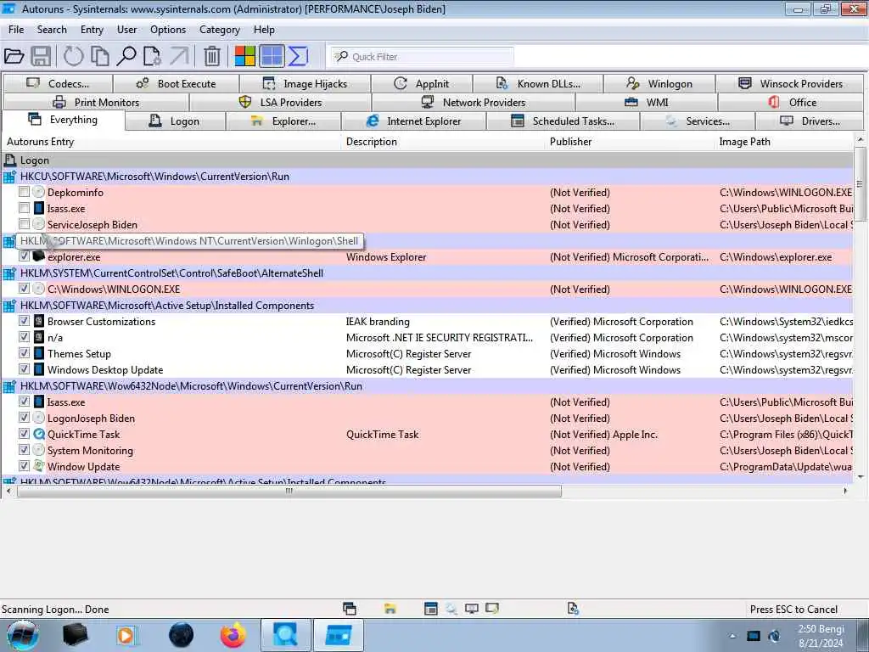Uncheck the LogonJoseph Biden checkbox
The height and width of the screenshot is (652, 869).
tap(24, 418)
